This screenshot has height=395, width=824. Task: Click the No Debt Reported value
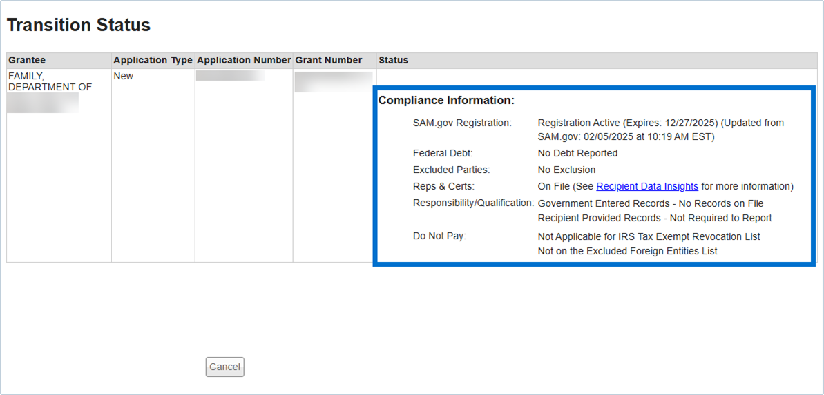tap(577, 153)
